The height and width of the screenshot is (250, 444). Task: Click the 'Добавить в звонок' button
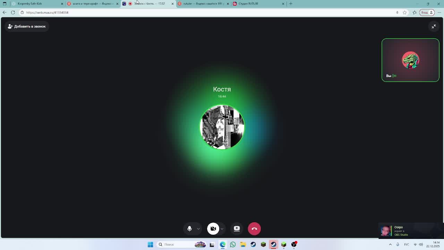click(x=27, y=26)
